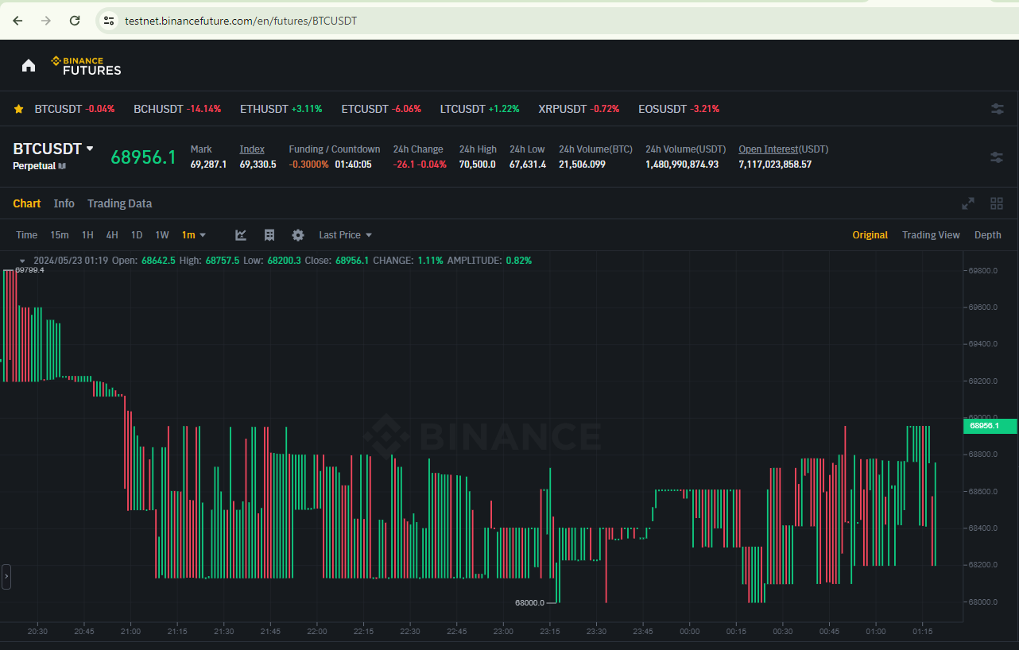Open the BTCUSDT symbol dropdown
The height and width of the screenshot is (650, 1019).
[x=53, y=149]
